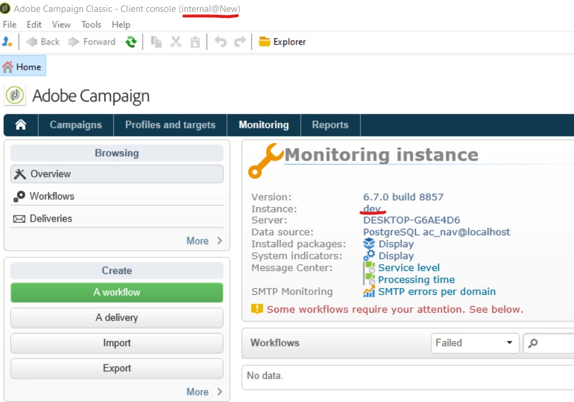The width and height of the screenshot is (574, 402).
Task: Switch to the Reports tab
Action: click(330, 124)
